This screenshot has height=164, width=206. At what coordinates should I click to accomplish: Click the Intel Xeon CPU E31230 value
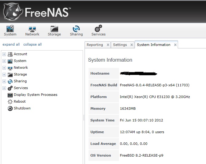155,97
